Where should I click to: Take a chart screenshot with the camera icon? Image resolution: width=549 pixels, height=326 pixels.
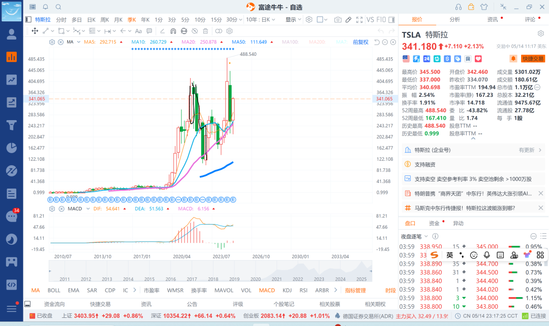click(338, 20)
